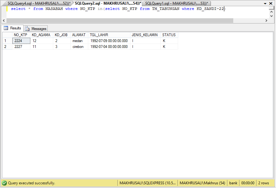Click the horizontal scroll right arrow
The width and height of the screenshot is (276, 188).
[266, 20]
